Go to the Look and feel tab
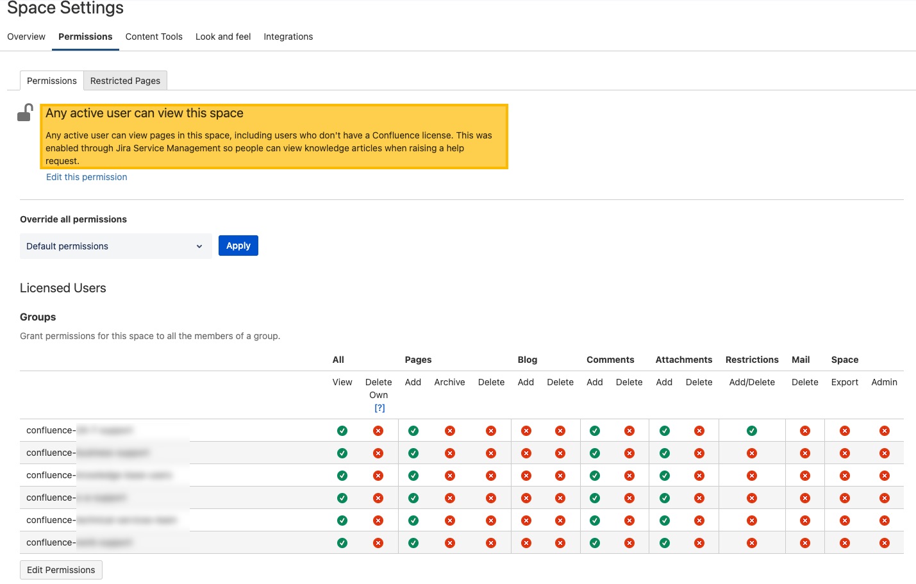 (223, 37)
